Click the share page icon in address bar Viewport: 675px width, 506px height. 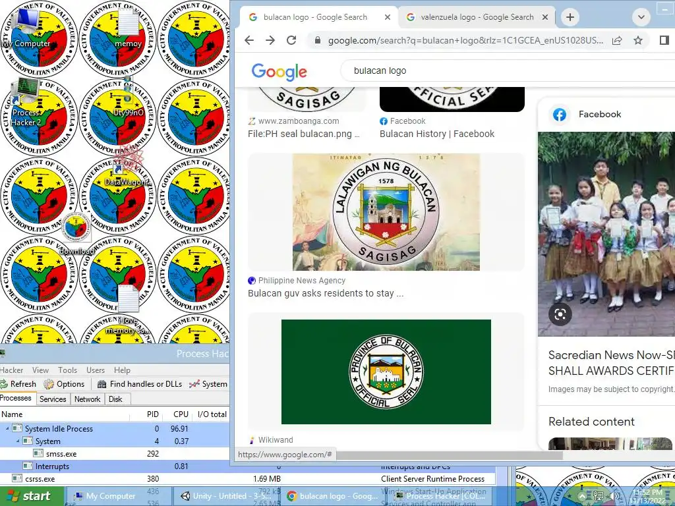(x=617, y=40)
